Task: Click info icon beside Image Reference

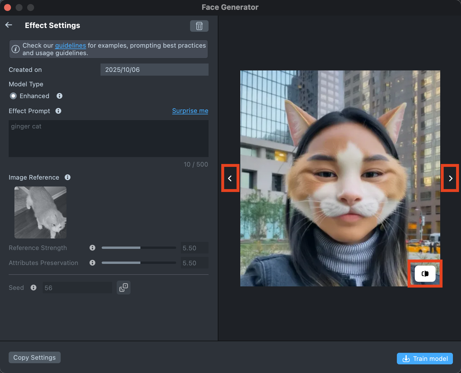Action: (68, 177)
